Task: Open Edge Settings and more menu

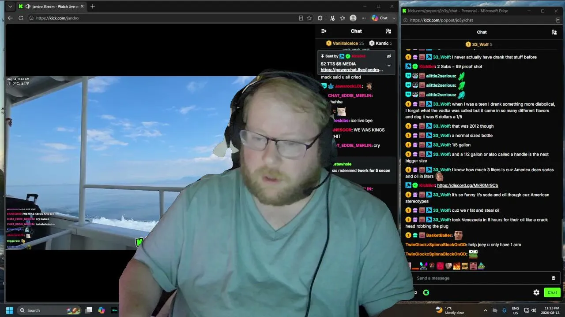Action: (x=364, y=18)
